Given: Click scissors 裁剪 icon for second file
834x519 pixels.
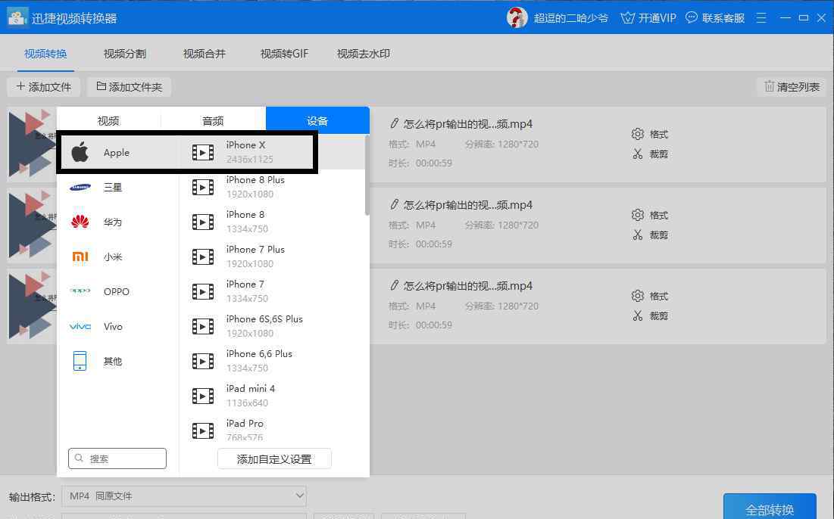Looking at the screenshot, I should click(x=637, y=235).
